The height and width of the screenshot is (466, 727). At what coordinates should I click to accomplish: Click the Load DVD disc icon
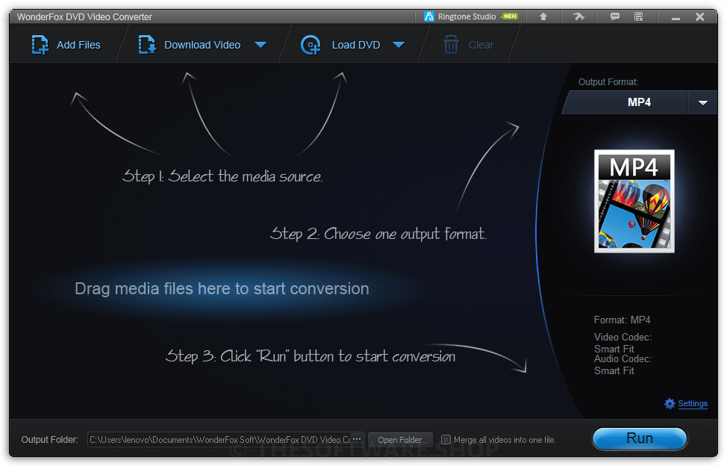311,45
